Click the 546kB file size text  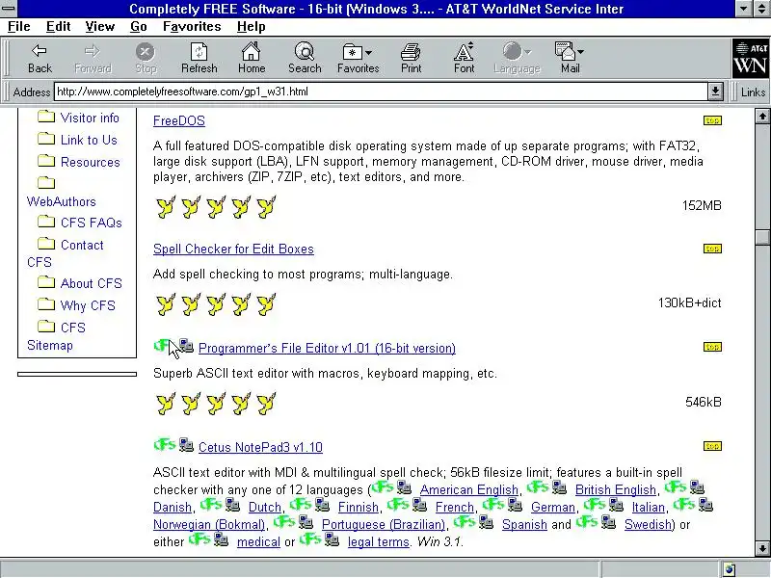[704, 403]
